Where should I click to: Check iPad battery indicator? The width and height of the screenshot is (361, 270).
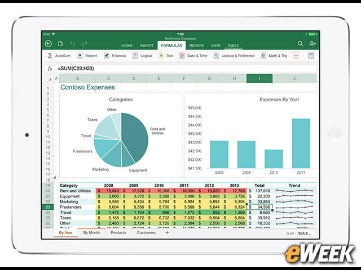(312, 34)
